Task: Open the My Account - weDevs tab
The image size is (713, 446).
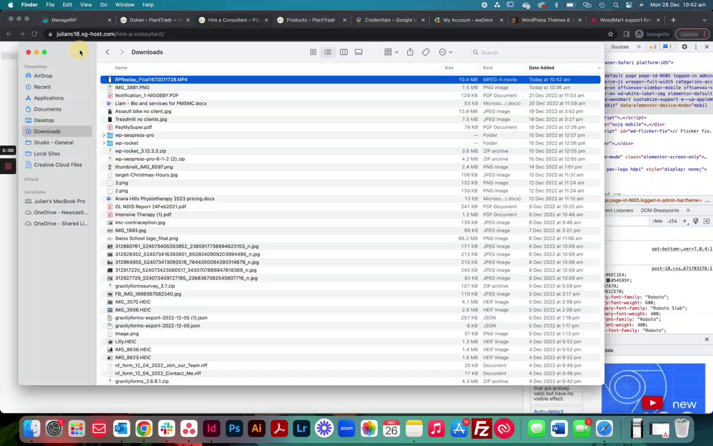Action: coord(469,20)
